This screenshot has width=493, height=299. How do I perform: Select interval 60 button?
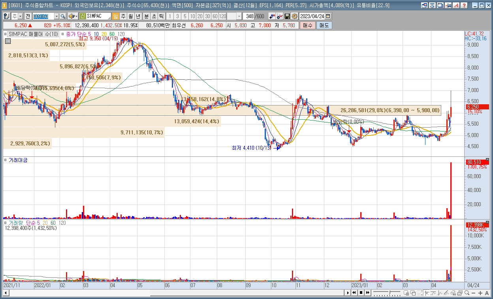point(215,16)
